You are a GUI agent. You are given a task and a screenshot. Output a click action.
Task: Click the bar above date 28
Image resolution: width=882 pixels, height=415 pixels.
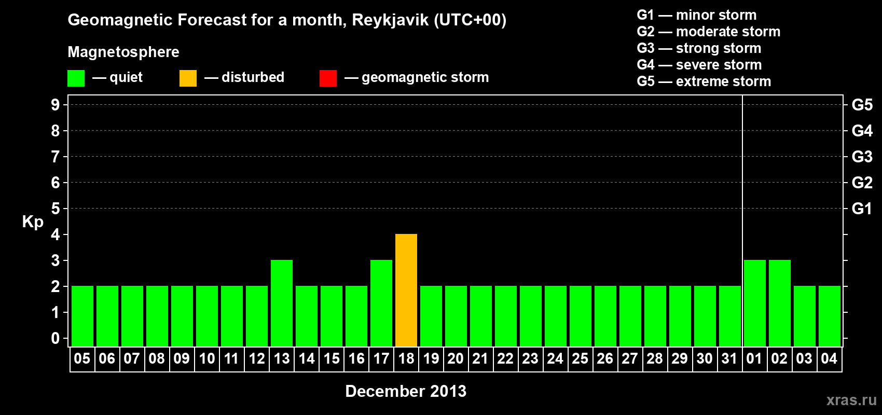click(655, 316)
